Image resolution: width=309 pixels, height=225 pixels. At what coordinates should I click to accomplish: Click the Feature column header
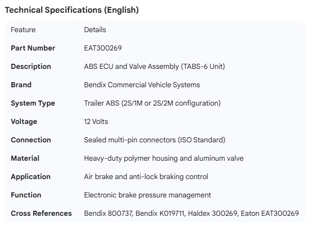coord(23,30)
